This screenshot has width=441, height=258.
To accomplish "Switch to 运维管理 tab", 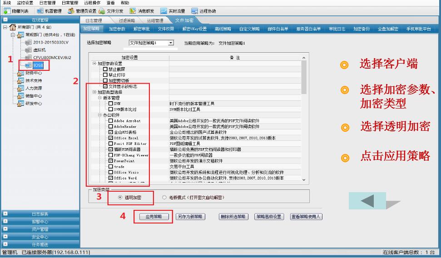I will (155, 20).
